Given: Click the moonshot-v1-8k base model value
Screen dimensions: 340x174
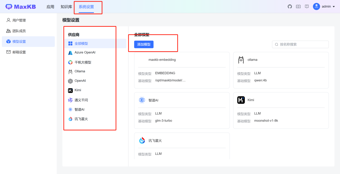Looking at the screenshot, I should tap(266, 121).
